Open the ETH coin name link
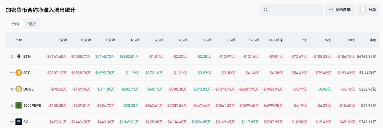The image size is (383, 128). point(27,56)
